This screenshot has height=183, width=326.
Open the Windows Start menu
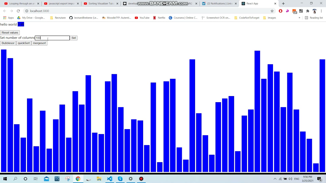coord(5,179)
